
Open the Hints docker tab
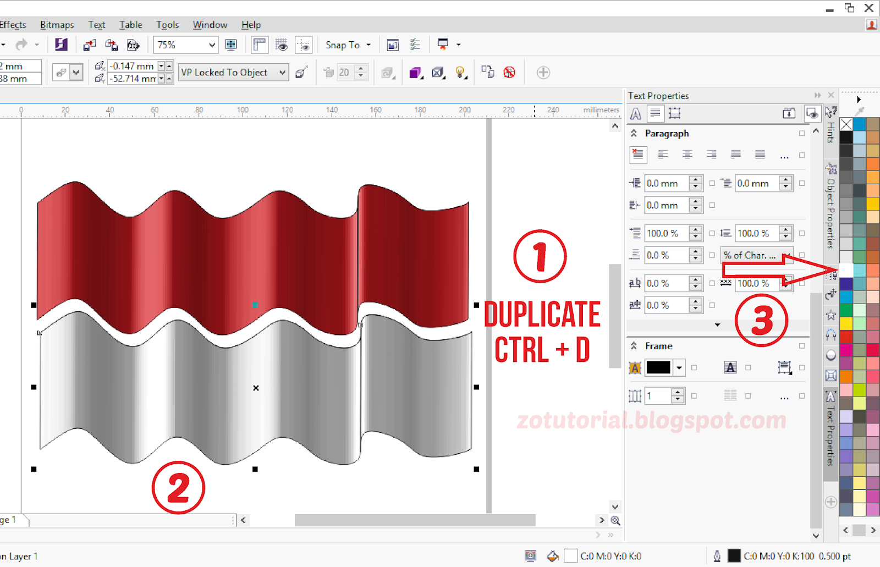pyautogui.click(x=831, y=125)
